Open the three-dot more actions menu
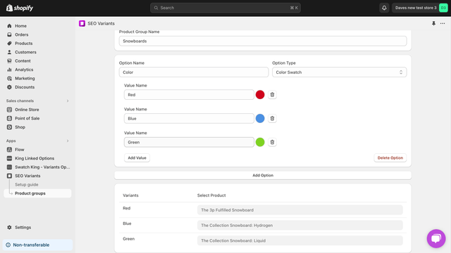This screenshot has height=253, width=451. click(x=443, y=23)
